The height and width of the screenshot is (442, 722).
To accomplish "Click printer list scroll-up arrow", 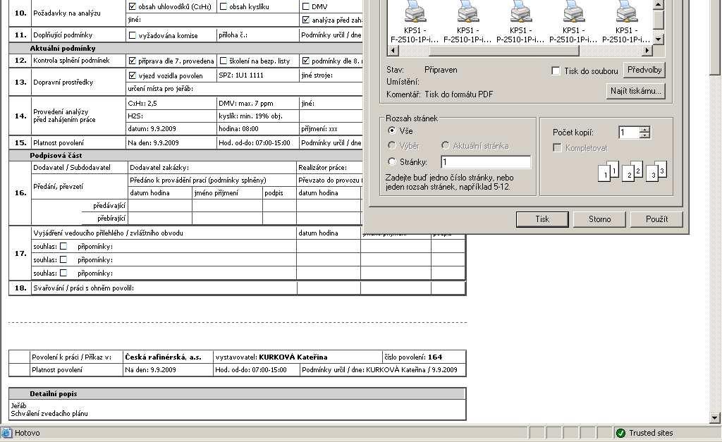I will click(659, 5).
